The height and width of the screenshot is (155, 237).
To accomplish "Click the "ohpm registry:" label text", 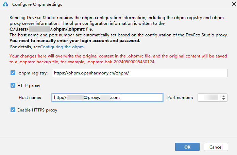I will point(33,73).
